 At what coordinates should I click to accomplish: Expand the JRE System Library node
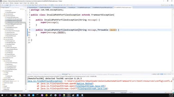2,81
